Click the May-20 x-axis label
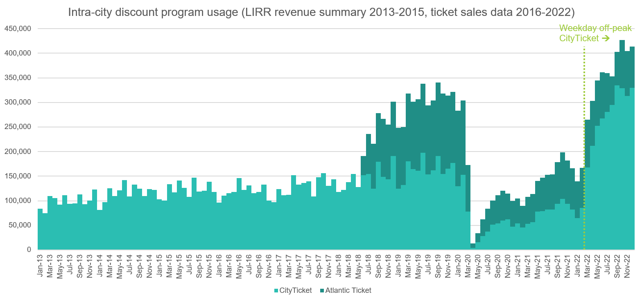Viewport: 642px width, 301px height. [478, 266]
